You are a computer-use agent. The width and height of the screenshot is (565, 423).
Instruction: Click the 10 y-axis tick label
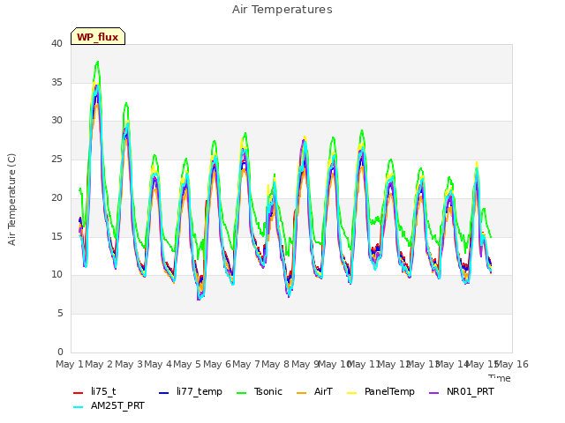tap(56, 275)
